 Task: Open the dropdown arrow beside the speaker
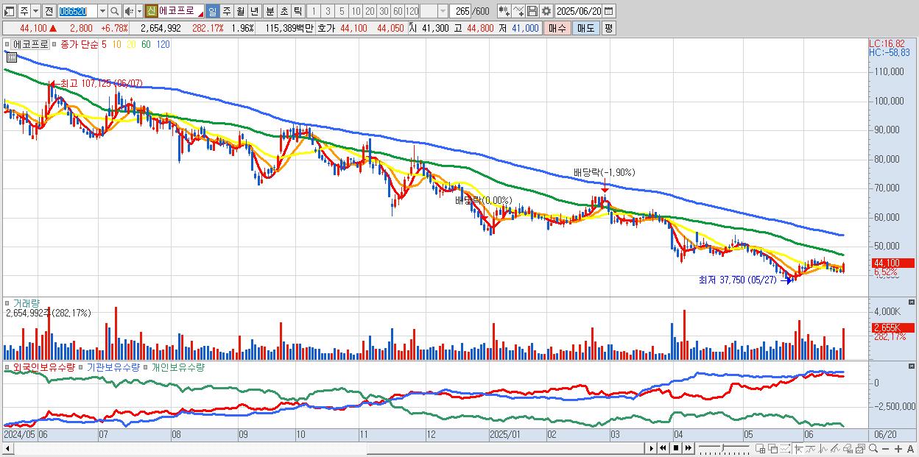[139, 11]
